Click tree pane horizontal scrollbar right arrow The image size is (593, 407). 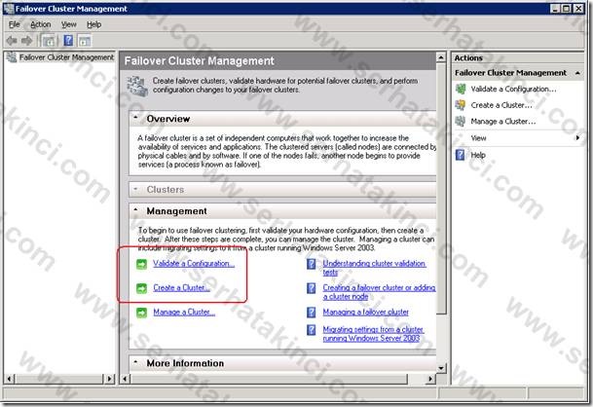click(110, 378)
